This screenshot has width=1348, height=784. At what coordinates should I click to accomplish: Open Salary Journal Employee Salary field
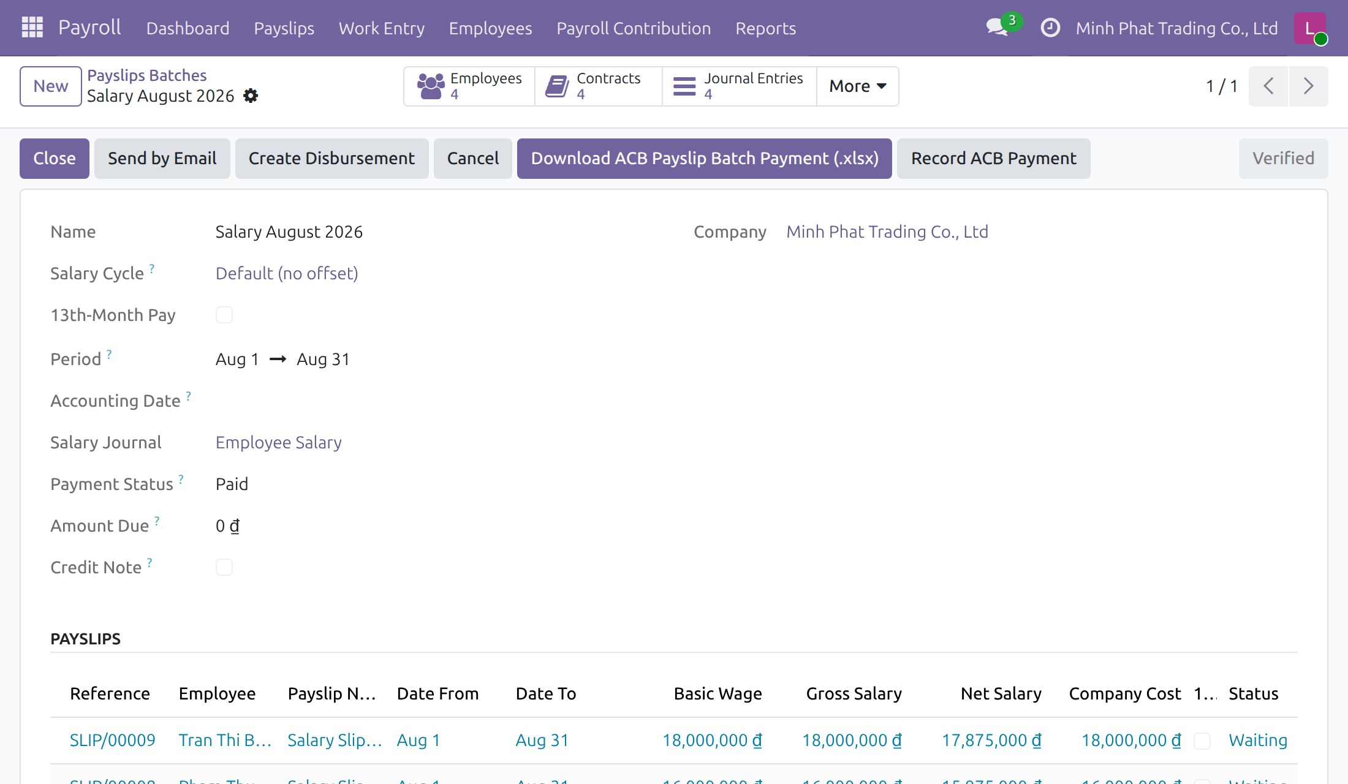[x=279, y=442]
